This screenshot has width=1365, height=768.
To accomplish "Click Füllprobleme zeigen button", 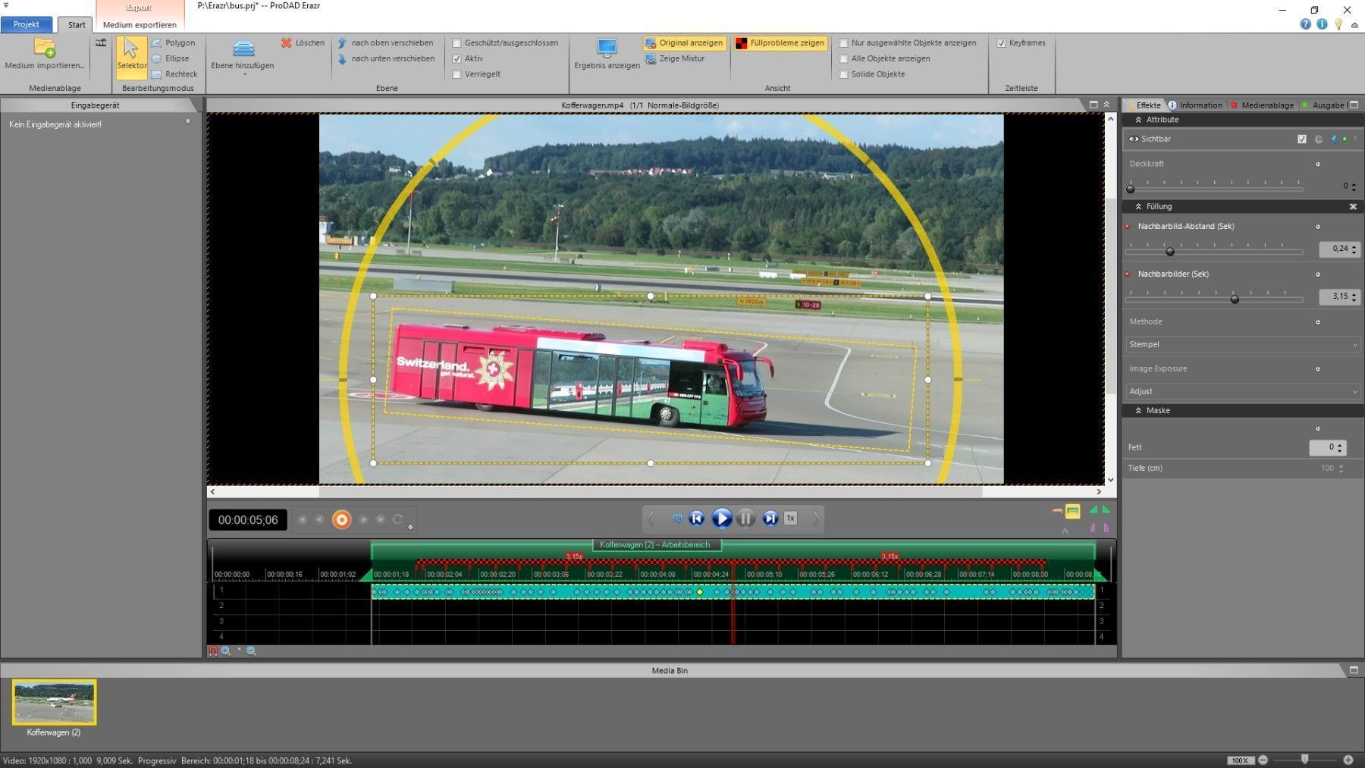I will (x=780, y=43).
